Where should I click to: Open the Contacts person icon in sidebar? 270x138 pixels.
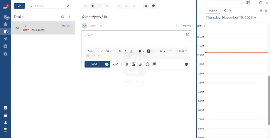[x=6, y=122]
